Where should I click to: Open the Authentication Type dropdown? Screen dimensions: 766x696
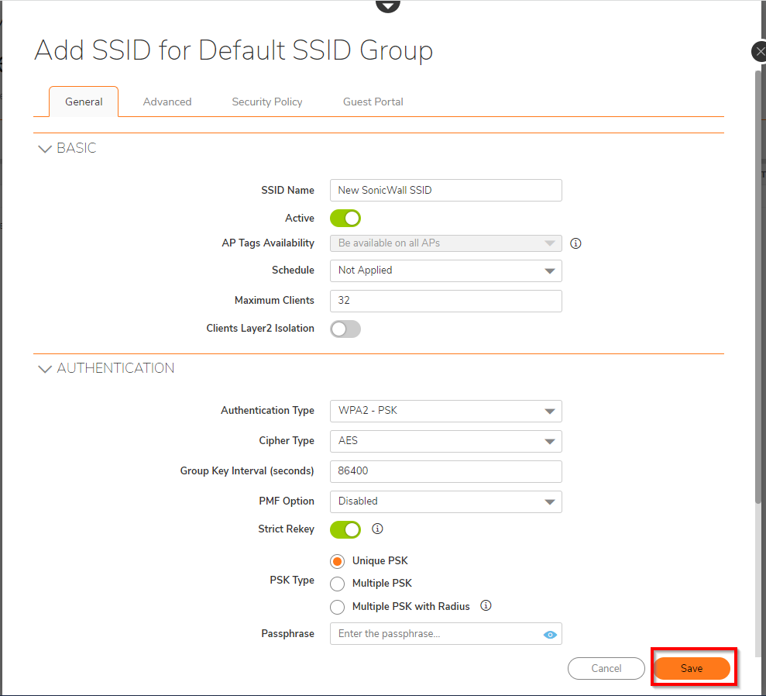[x=445, y=411]
